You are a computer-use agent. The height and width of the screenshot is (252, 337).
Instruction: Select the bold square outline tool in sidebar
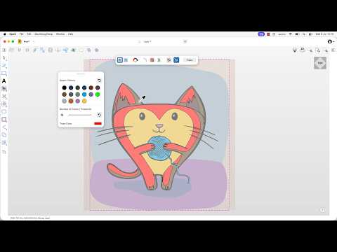click(4, 120)
